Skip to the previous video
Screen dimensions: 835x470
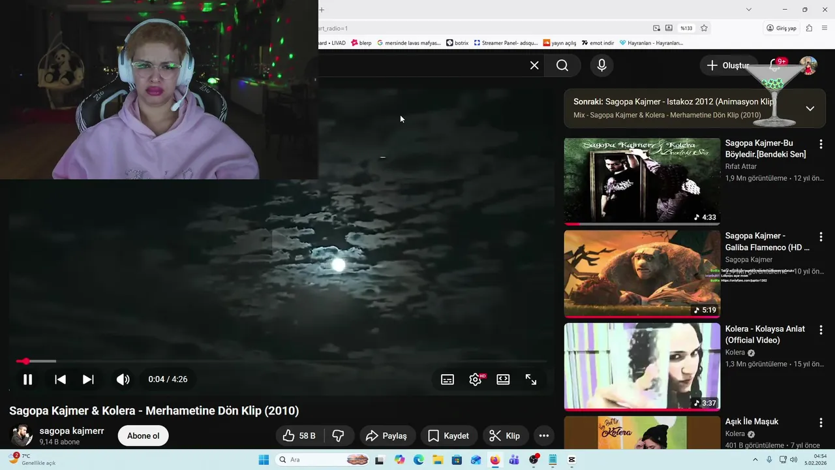coord(60,379)
